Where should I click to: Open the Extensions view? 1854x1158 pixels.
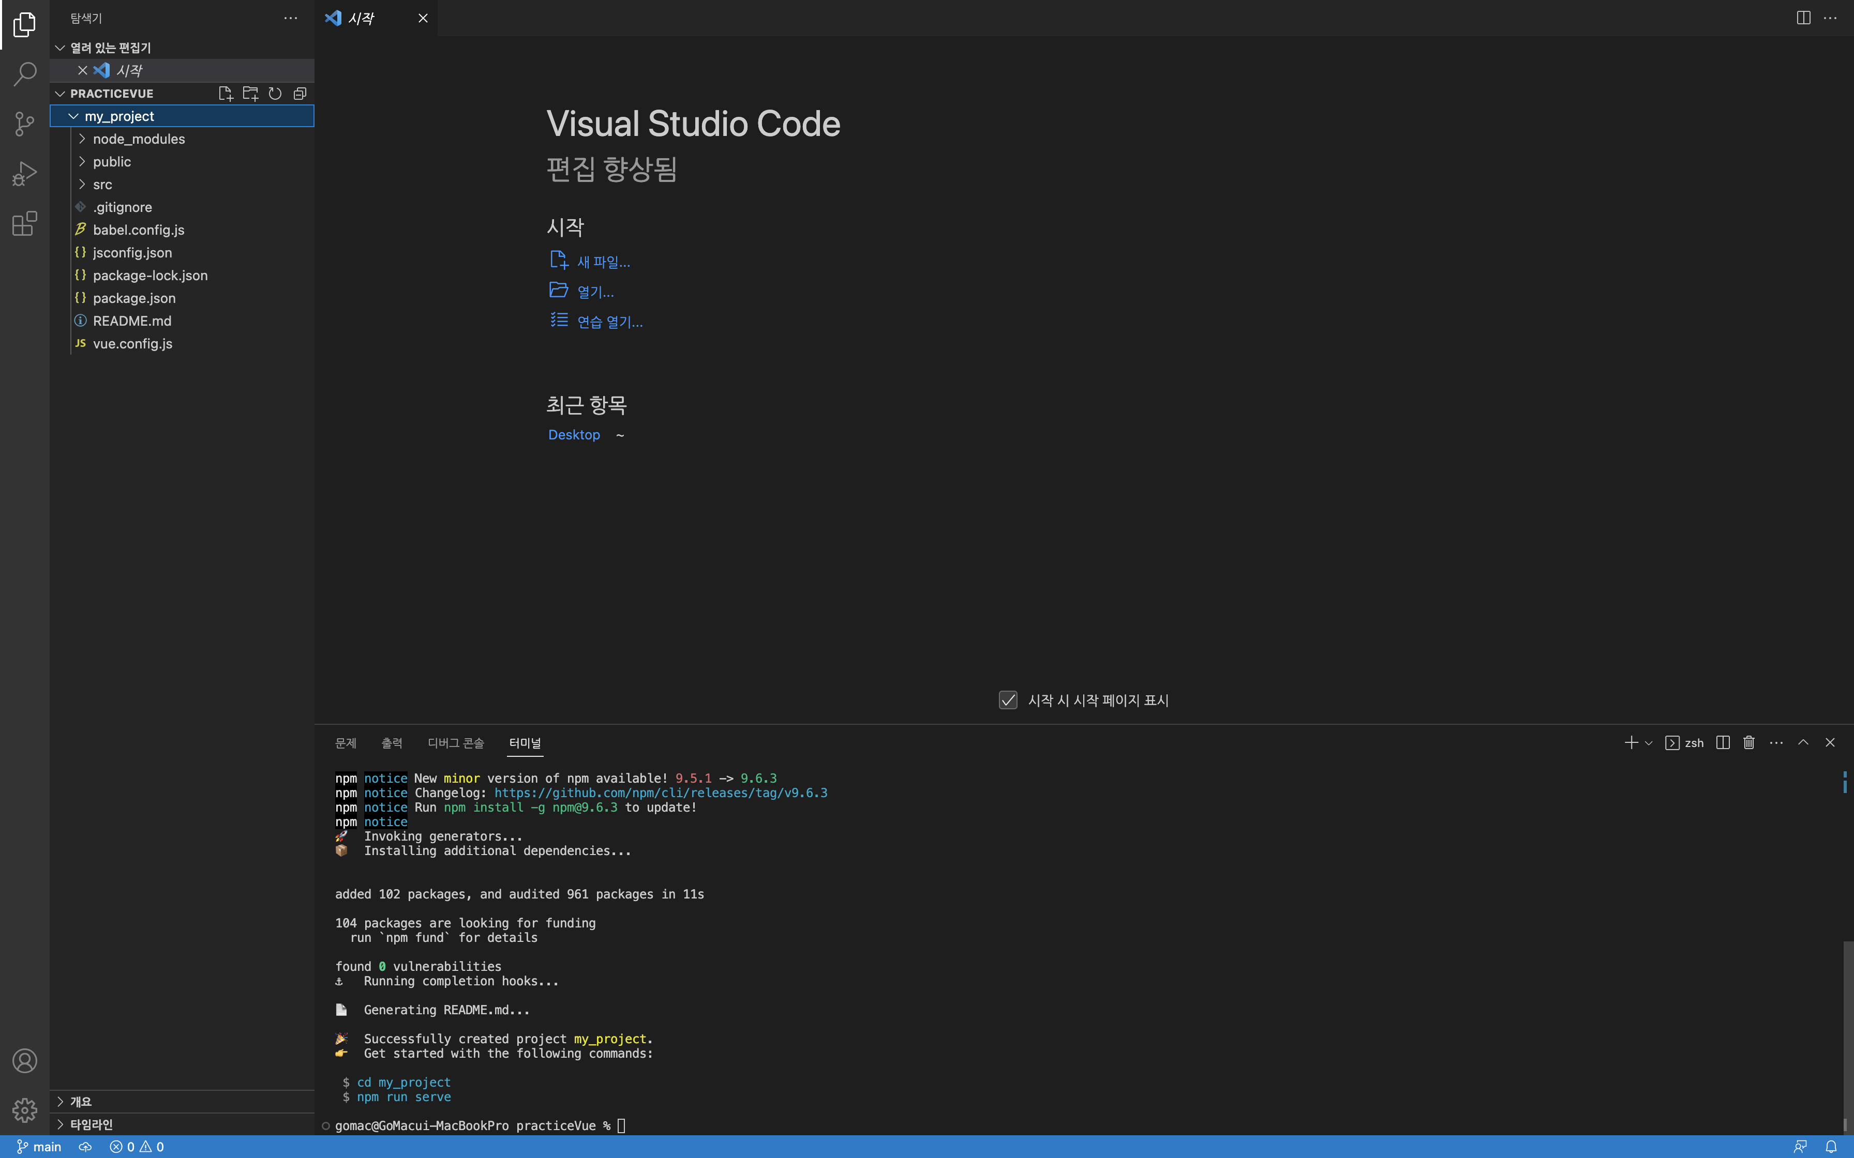pos(24,224)
